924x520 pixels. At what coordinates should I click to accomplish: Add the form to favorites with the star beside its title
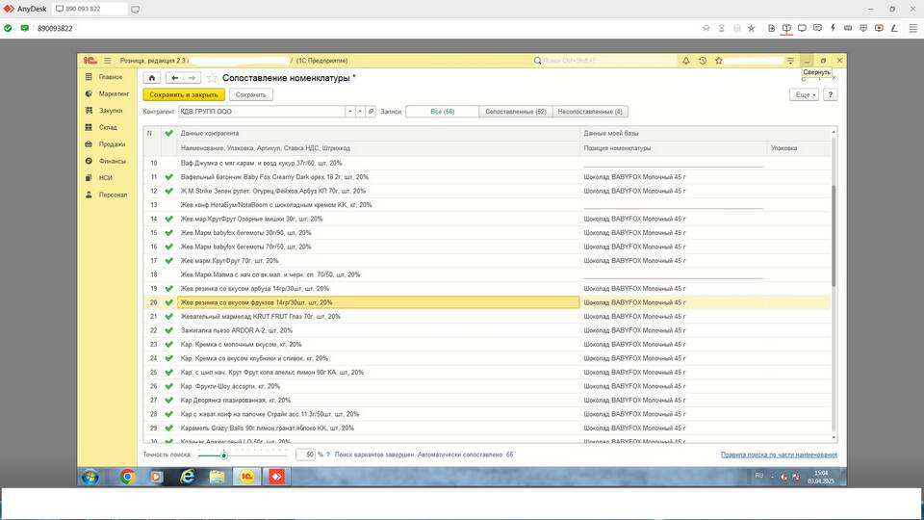(212, 78)
